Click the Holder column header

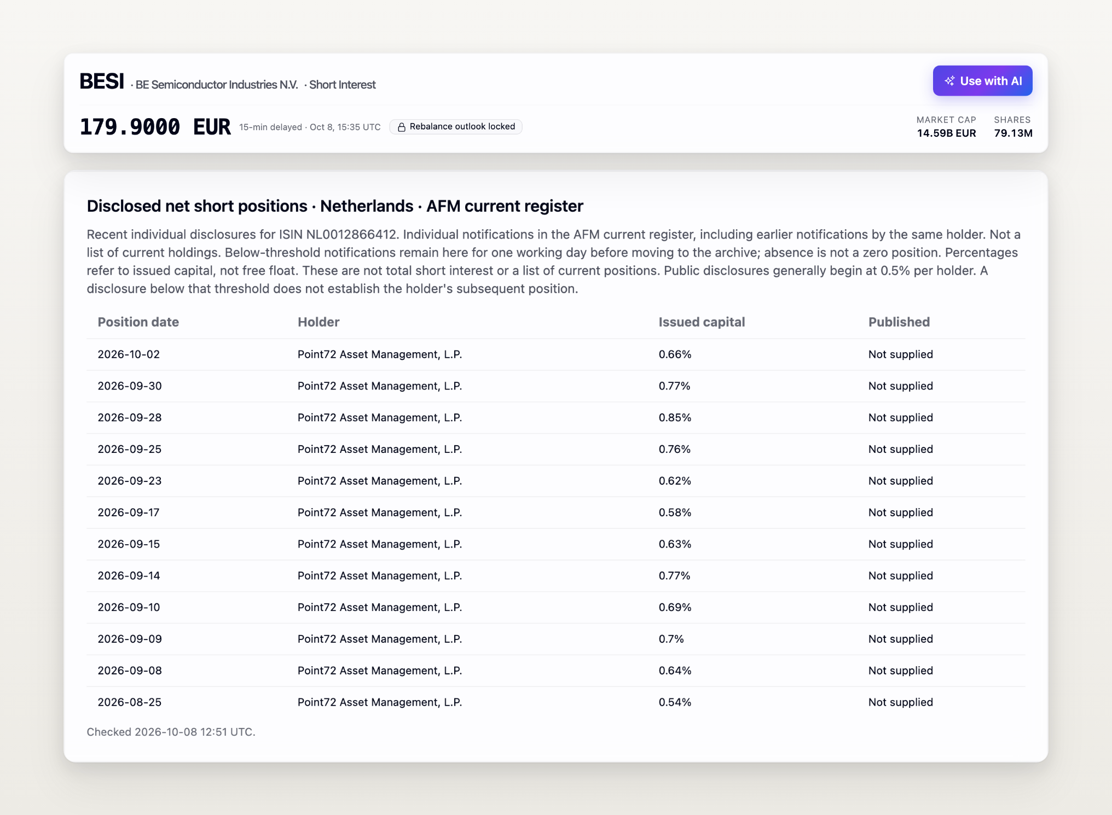[318, 322]
